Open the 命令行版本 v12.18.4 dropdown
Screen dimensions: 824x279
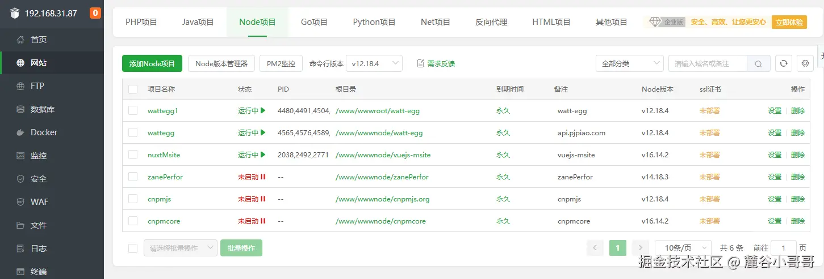click(x=374, y=63)
